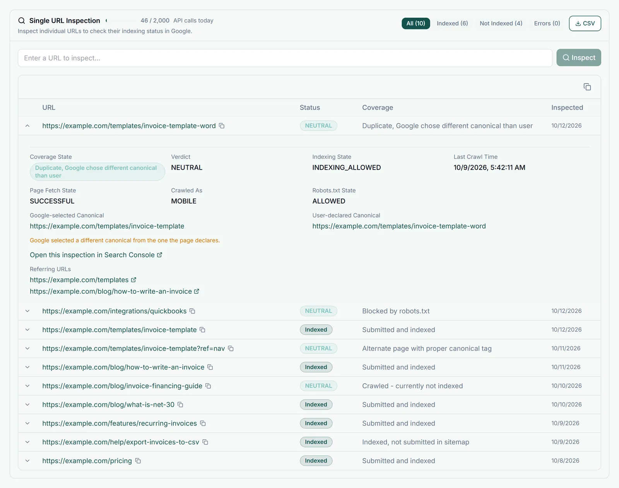The image size is (619, 488).
Task: Copy the pricing URL
Action: [x=138, y=461]
